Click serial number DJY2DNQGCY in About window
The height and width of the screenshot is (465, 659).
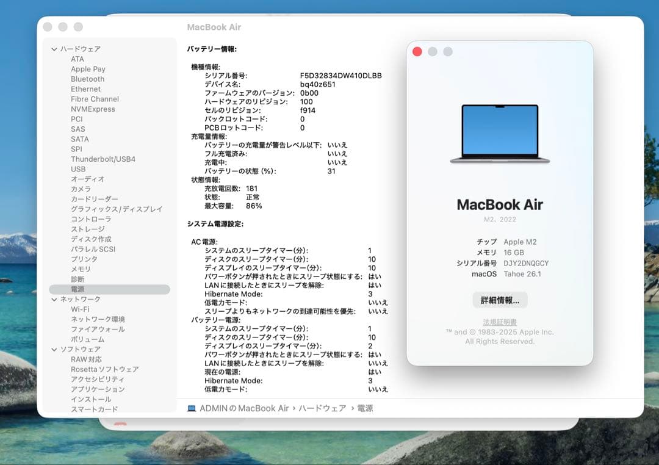526,263
